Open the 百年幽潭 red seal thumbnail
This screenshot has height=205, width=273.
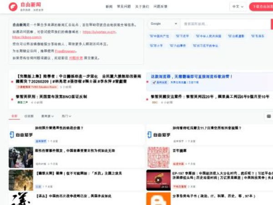click(x=158, y=157)
